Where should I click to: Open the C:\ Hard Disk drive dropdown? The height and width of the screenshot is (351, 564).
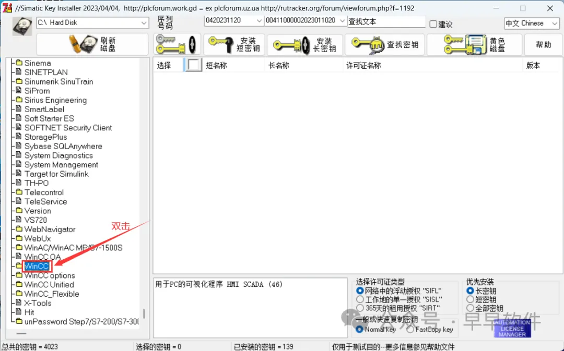point(92,22)
